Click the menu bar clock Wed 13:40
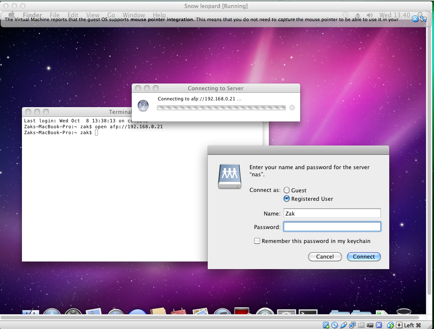Image resolution: width=434 pixels, height=329 pixels. [x=394, y=15]
